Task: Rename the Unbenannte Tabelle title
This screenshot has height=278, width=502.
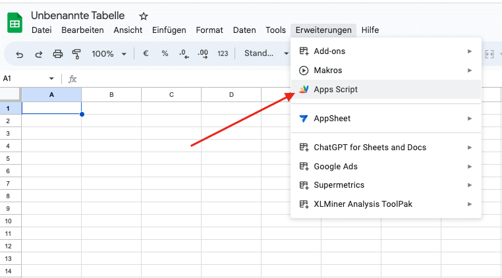Action: click(x=78, y=15)
